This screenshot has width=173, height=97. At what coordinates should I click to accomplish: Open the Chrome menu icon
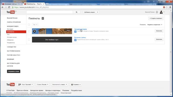click(x=170, y=7)
